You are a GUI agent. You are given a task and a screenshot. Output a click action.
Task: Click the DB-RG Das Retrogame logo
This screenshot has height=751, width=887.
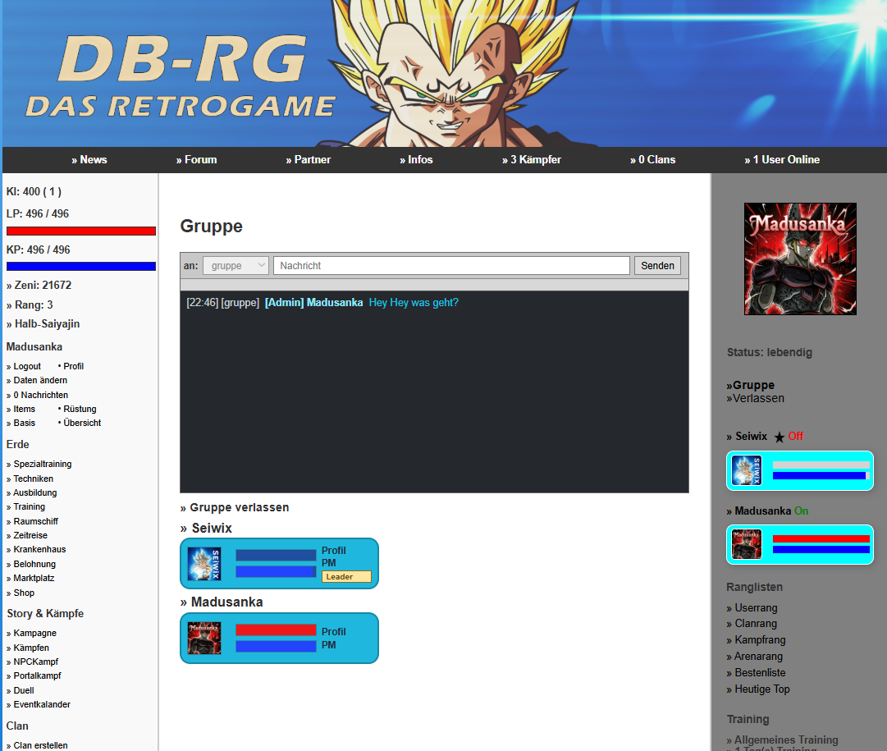click(x=181, y=76)
